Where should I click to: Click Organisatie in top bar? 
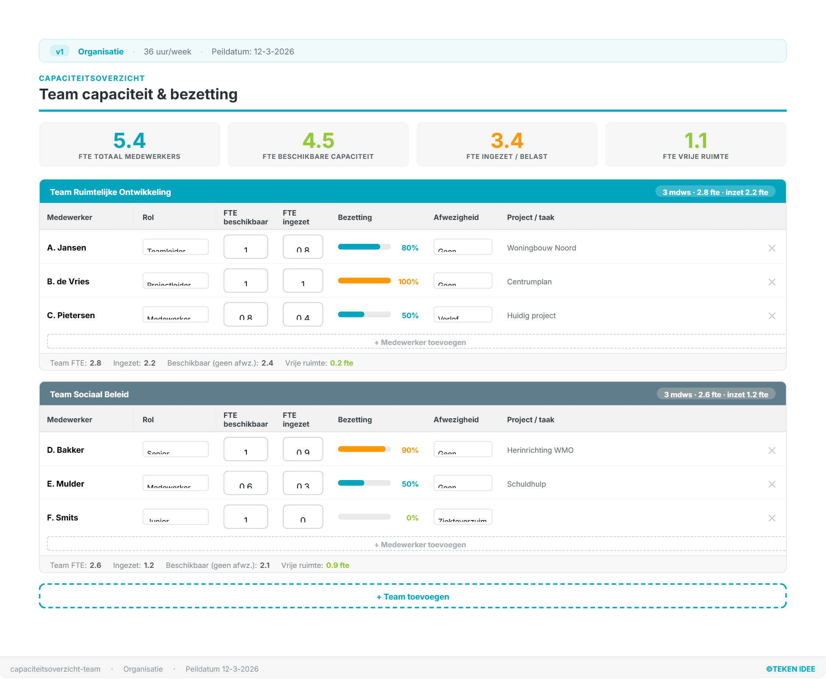pyautogui.click(x=100, y=51)
